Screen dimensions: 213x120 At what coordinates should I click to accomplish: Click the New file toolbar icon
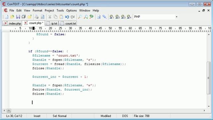click(7, 17)
